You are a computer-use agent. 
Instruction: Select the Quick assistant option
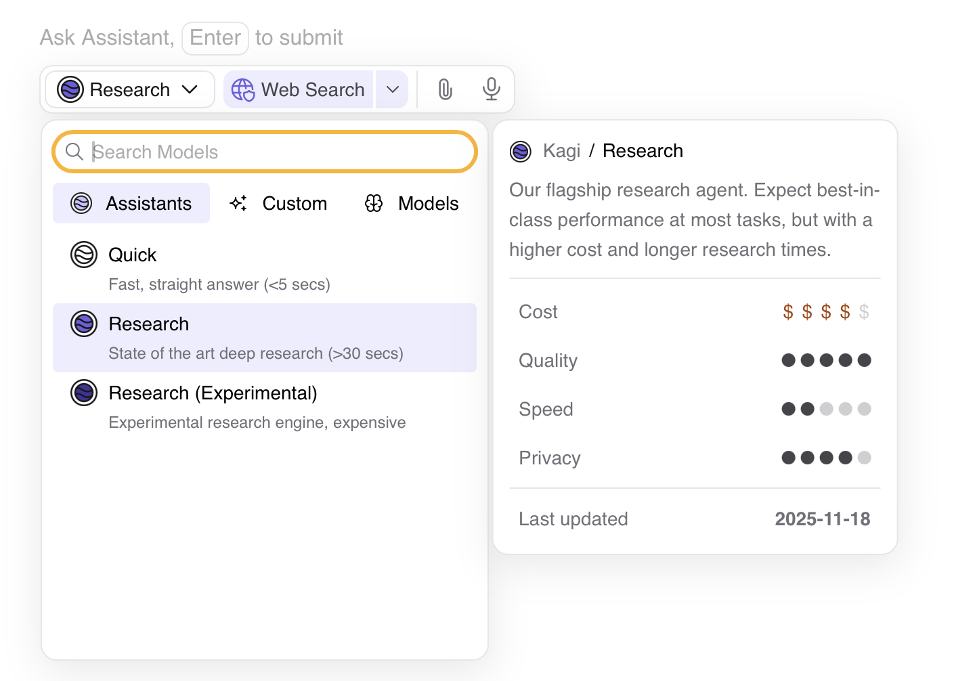tap(265, 269)
